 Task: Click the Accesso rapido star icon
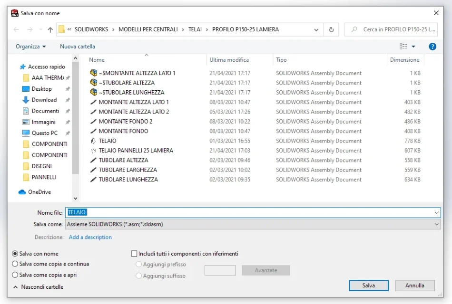pos(22,67)
